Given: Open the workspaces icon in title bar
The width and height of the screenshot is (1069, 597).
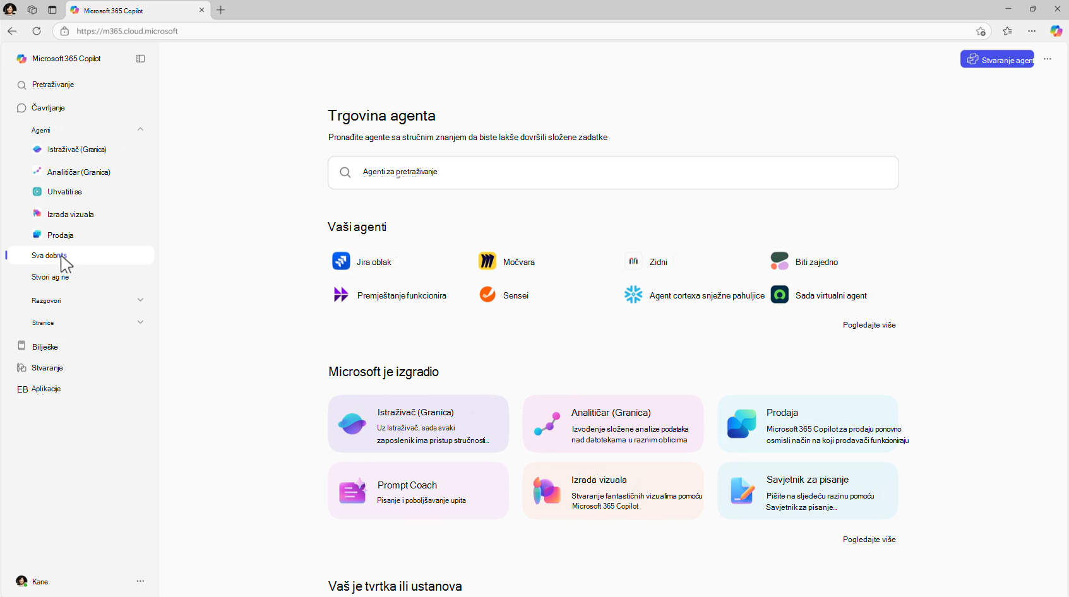Looking at the screenshot, I should [x=32, y=9].
